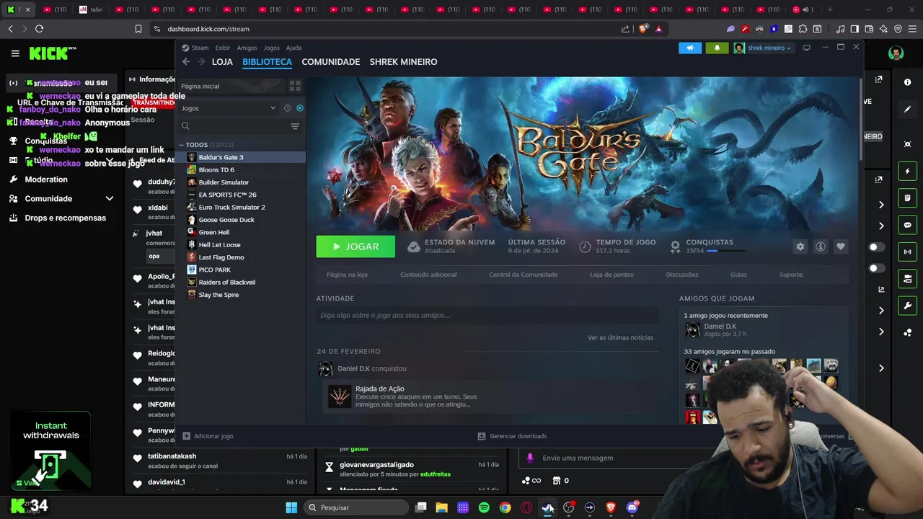The width and height of the screenshot is (923, 519).
Task: Go forward in Steam navigation
Action: click(x=201, y=62)
